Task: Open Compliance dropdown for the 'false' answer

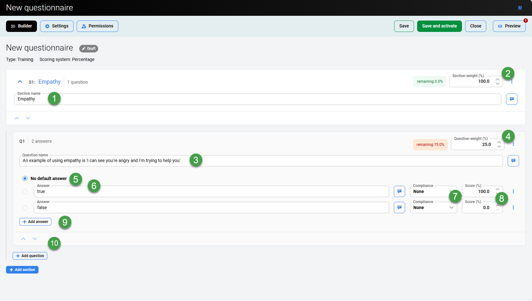Action: [x=433, y=208]
